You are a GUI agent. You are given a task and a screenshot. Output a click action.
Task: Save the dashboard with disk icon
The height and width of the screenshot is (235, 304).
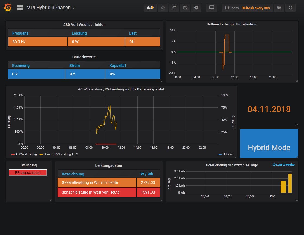click(185, 8)
